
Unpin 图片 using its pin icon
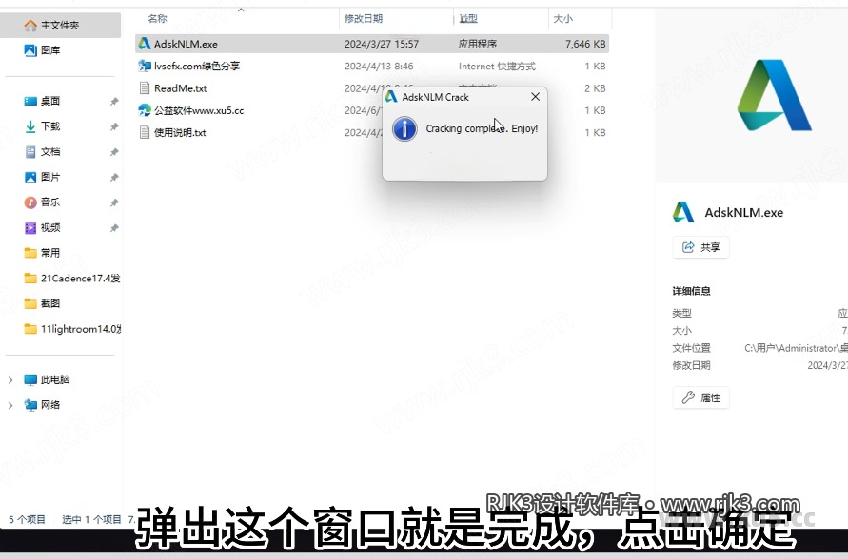point(114,177)
